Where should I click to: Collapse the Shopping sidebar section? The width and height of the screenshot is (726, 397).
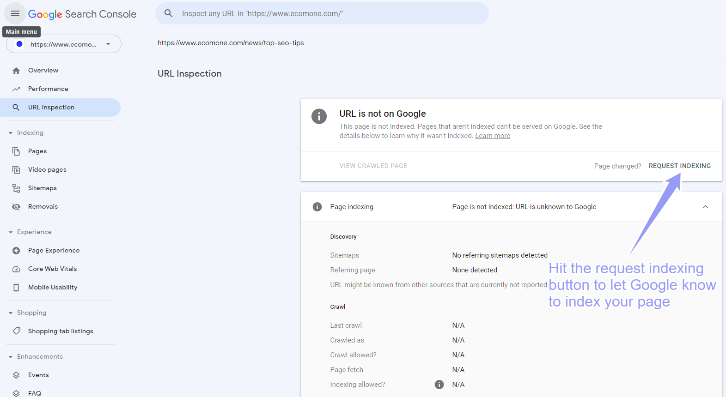point(11,313)
